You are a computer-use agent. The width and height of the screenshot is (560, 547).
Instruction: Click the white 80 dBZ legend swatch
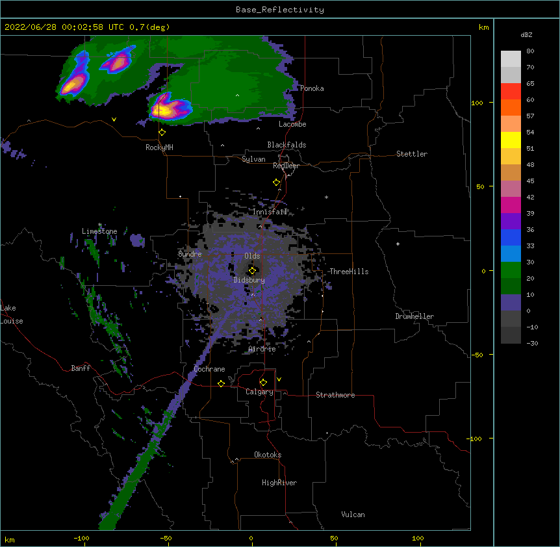tap(511, 59)
